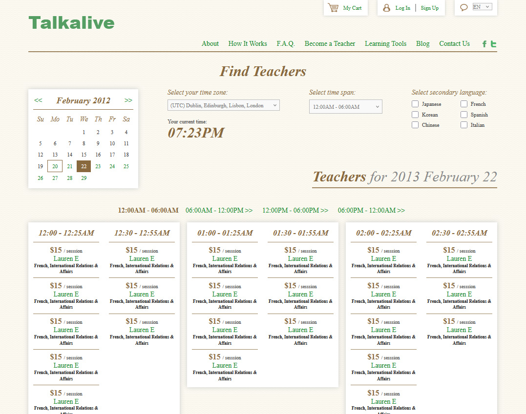526x414 pixels.
Task: Navigate to Become a Teacher
Action: click(x=330, y=43)
